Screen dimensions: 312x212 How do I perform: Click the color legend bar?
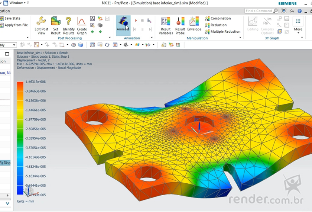20,138
